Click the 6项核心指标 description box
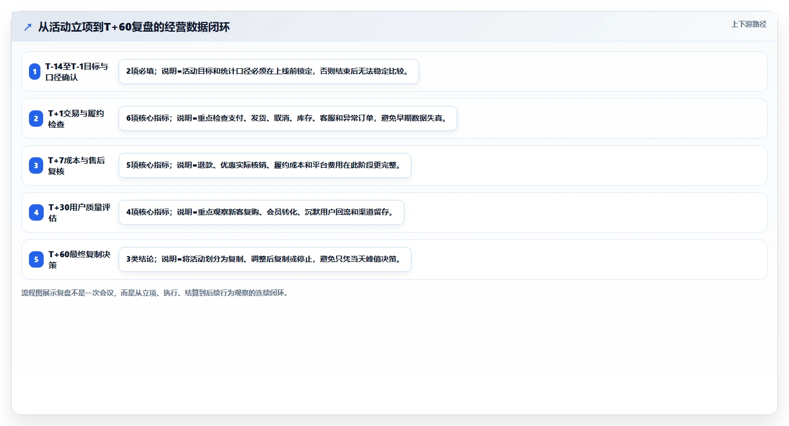789x426 pixels. coord(288,119)
